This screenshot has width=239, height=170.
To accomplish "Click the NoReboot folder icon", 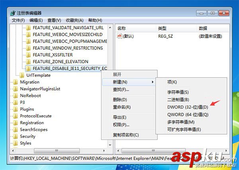I will coord(16,96).
